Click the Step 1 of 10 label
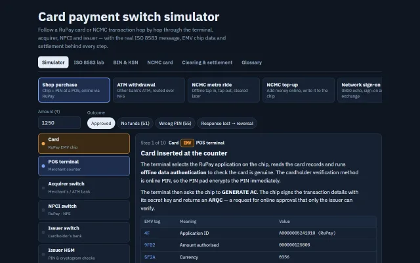The width and height of the screenshot is (420, 263). point(153,143)
